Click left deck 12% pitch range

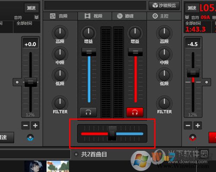coord(30,115)
